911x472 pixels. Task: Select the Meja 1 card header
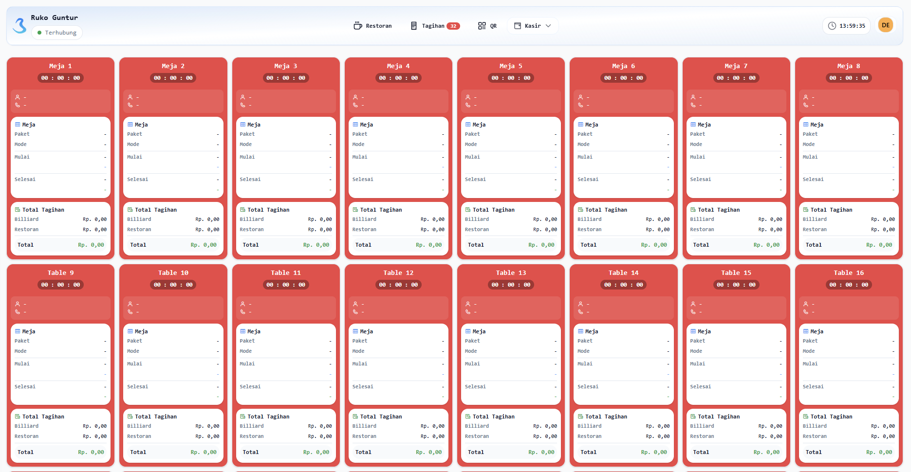click(x=60, y=66)
